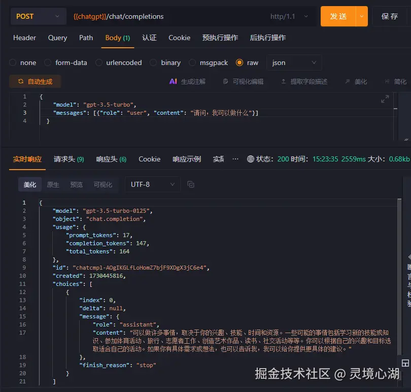Click the visual editing icon

[x=225, y=82]
